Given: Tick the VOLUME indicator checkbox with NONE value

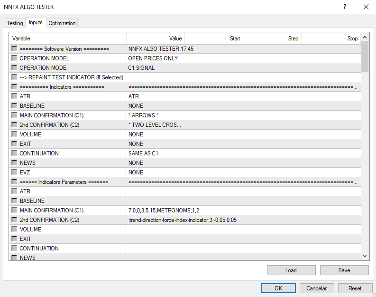Looking at the screenshot, I should 14,134.
